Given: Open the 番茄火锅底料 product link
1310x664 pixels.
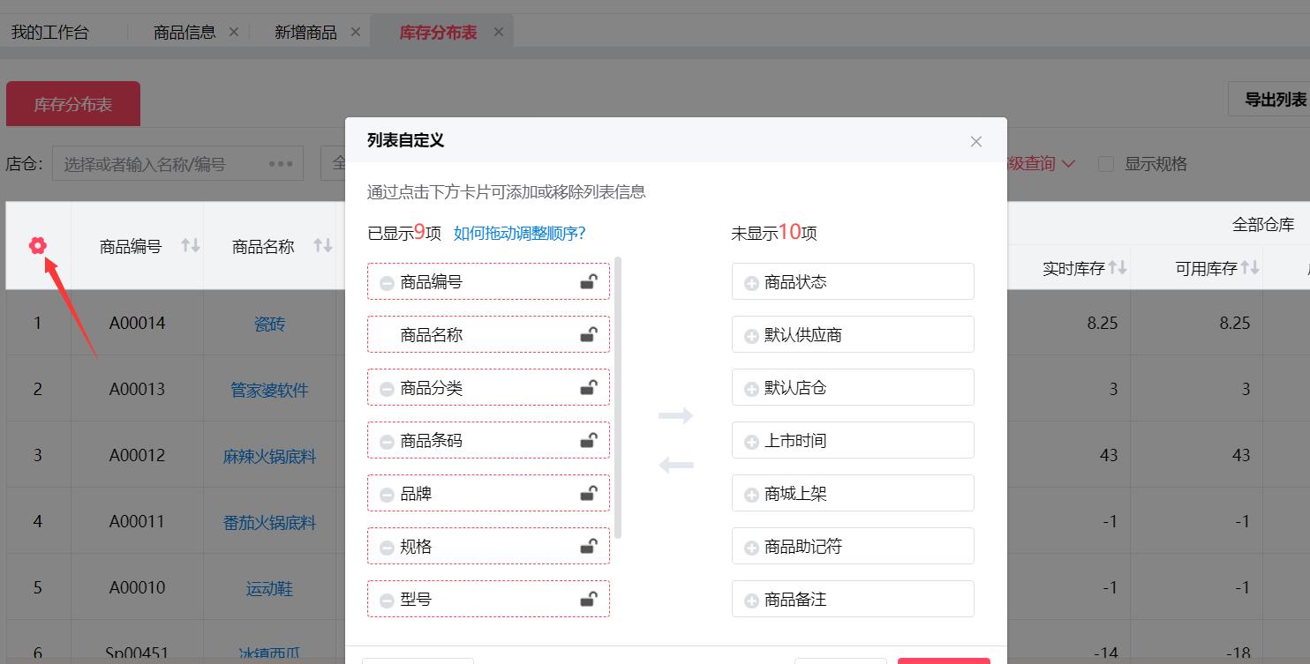Looking at the screenshot, I should click(x=269, y=522).
